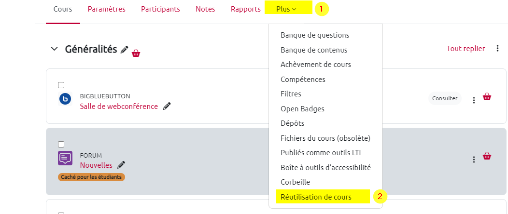
Task: Click the BigBlueButton activity icon
Action: click(65, 99)
